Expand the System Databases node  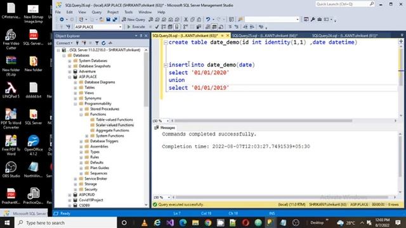(70, 61)
